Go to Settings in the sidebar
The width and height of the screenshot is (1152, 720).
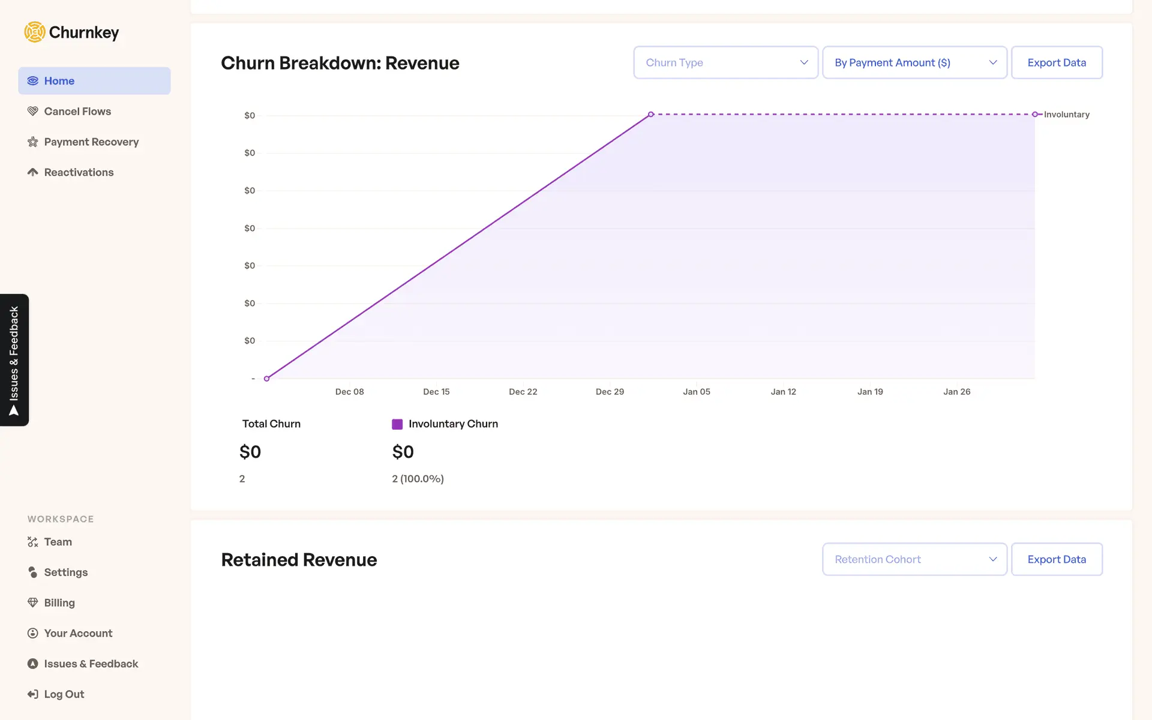click(x=65, y=572)
